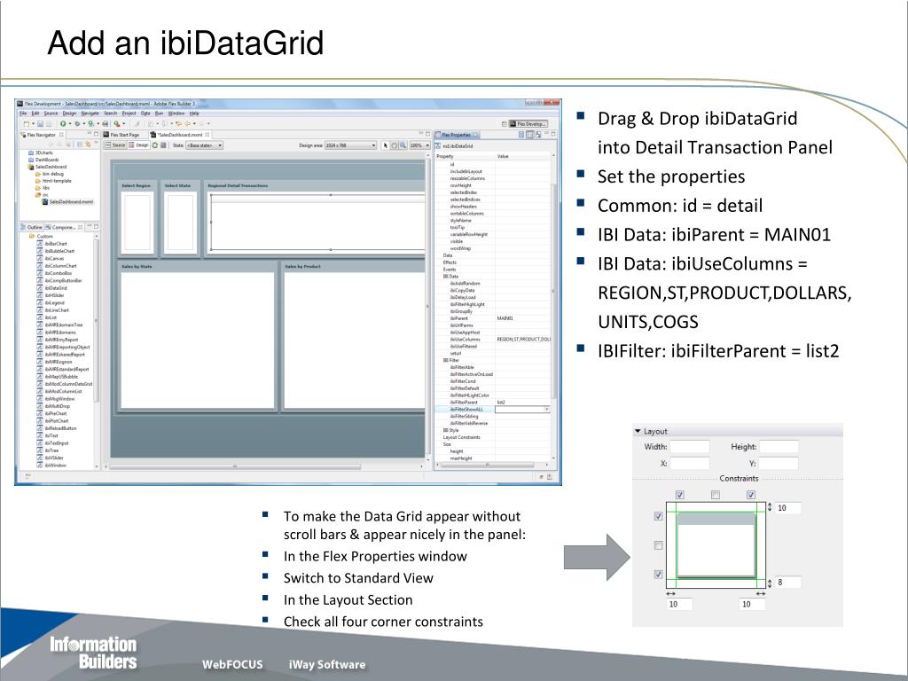Open the File menu in Flex Builder
This screenshot has height=681, width=908.
23,113
